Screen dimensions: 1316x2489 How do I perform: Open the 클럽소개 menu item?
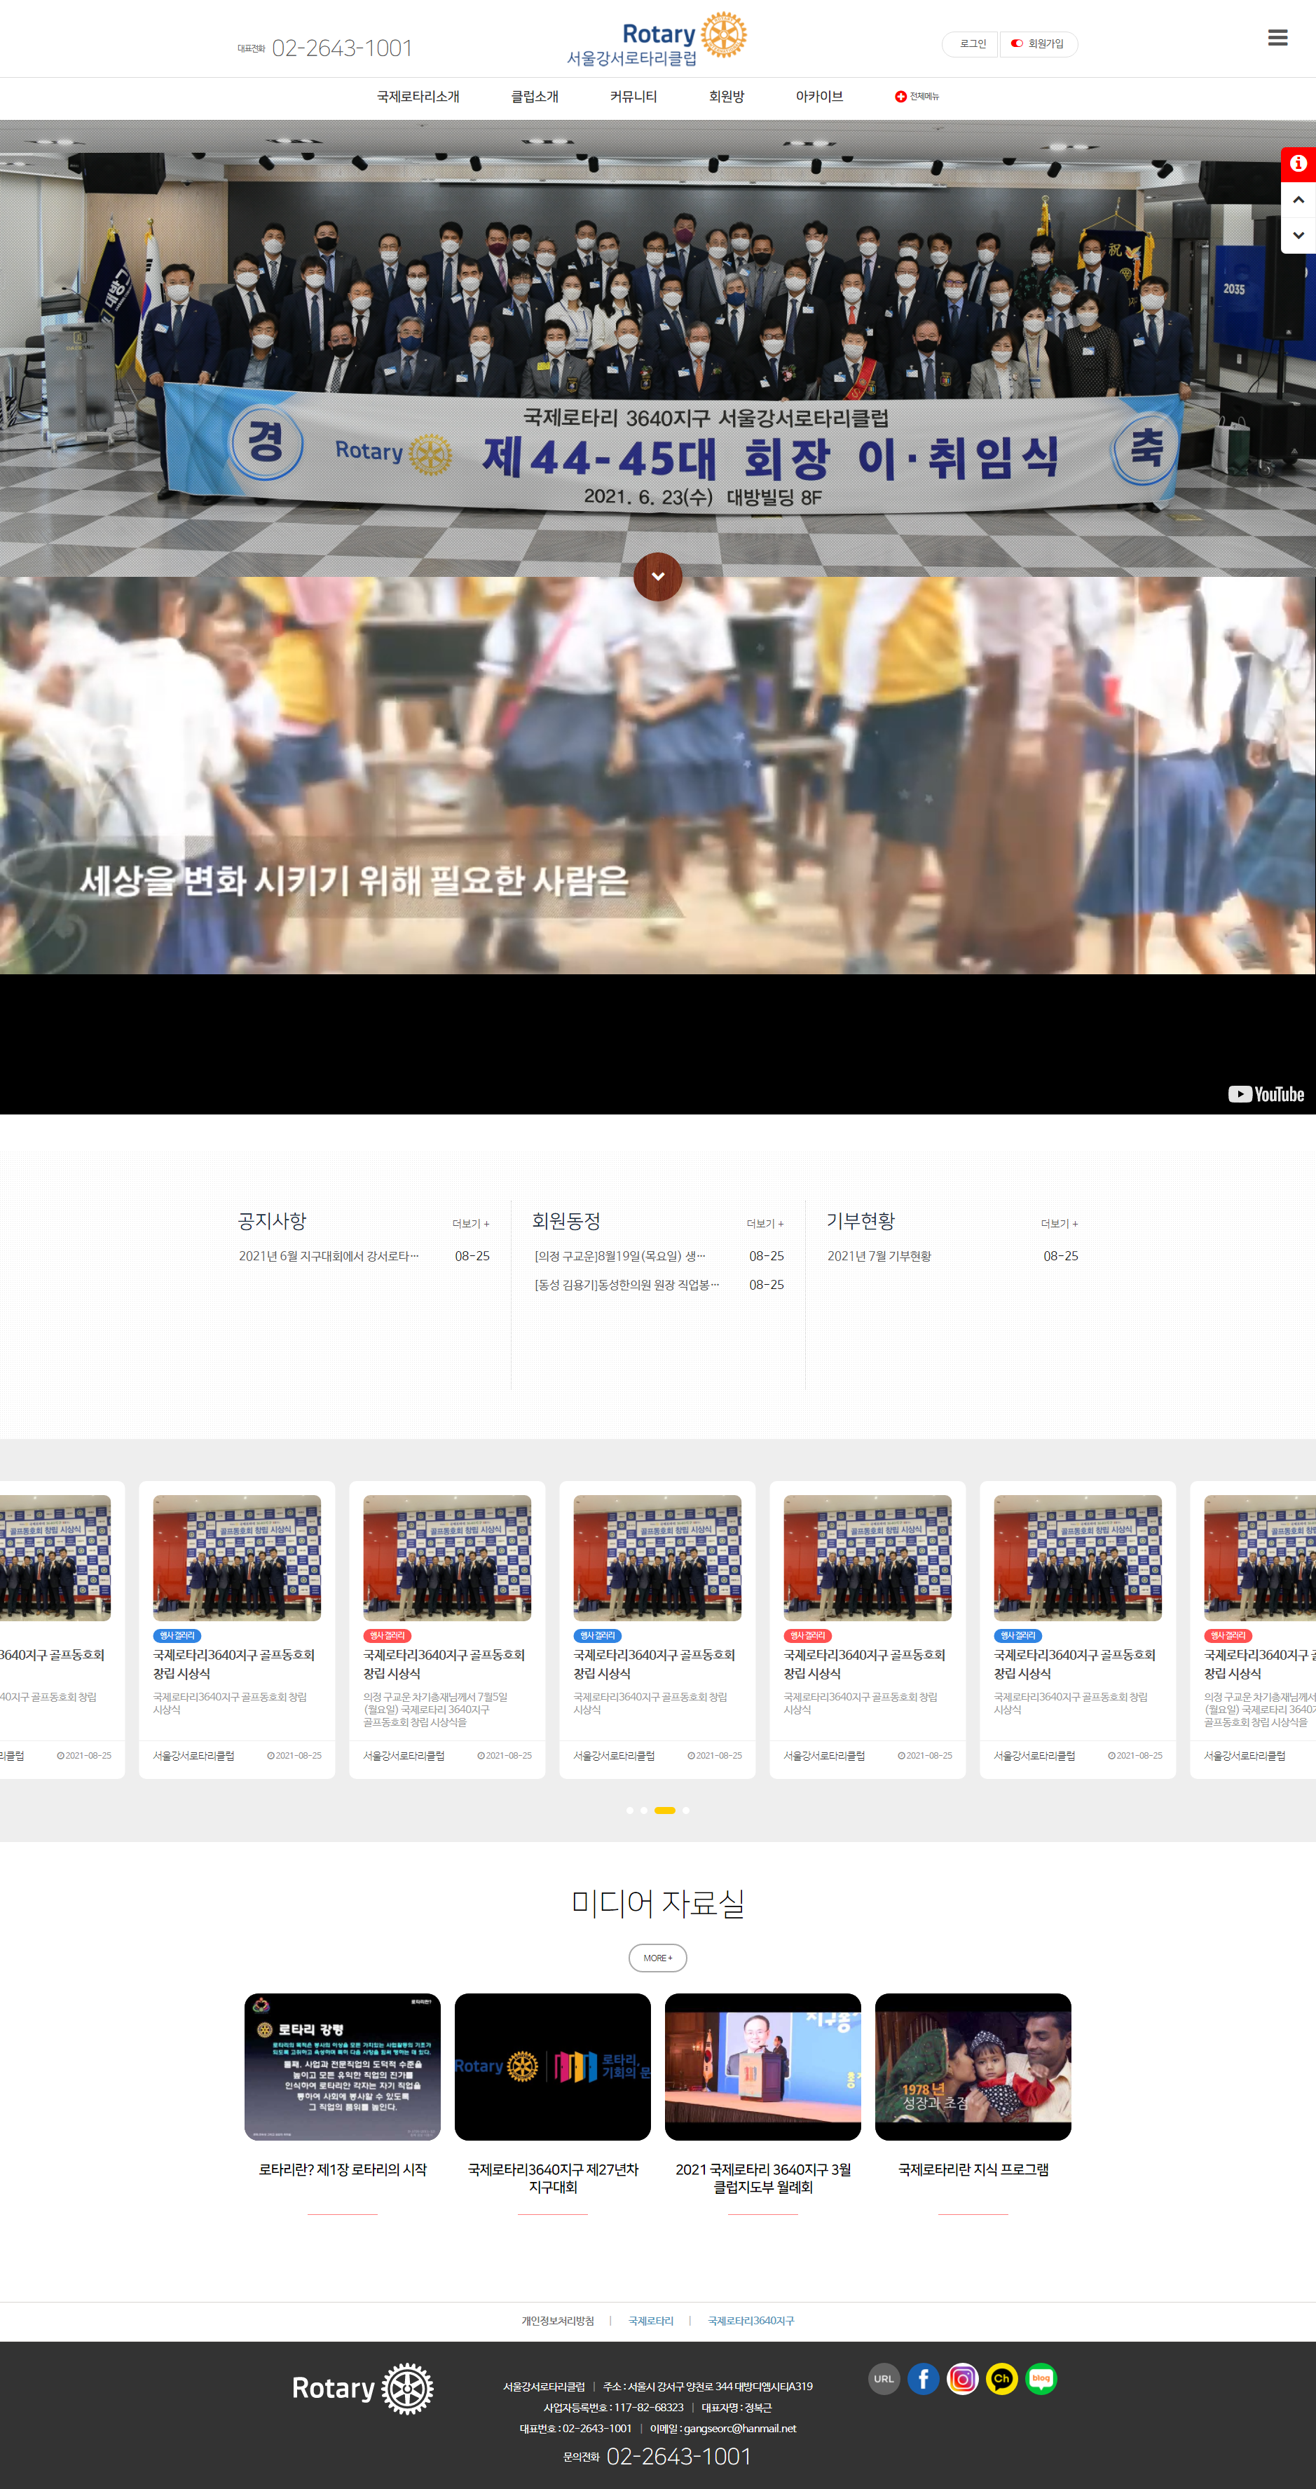tap(535, 97)
